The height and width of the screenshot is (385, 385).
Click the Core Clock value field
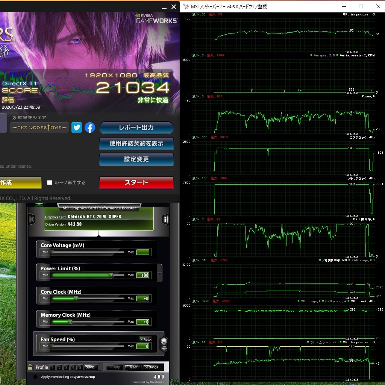click(143, 299)
